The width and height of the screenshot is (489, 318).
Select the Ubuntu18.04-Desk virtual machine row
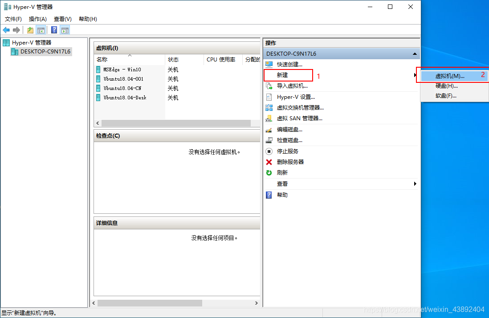(177, 98)
